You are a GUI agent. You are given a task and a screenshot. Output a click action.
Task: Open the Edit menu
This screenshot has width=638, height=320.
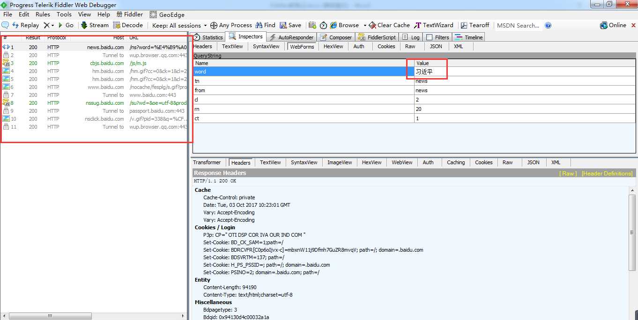(x=24, y=15)
